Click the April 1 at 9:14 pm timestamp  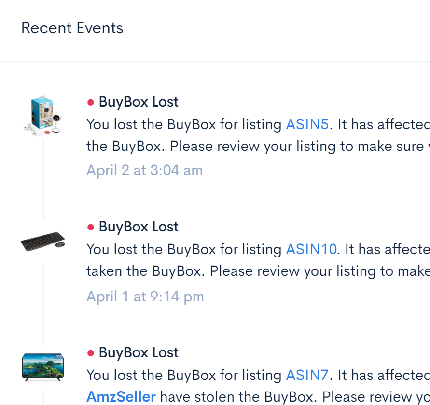click(145, 297)
